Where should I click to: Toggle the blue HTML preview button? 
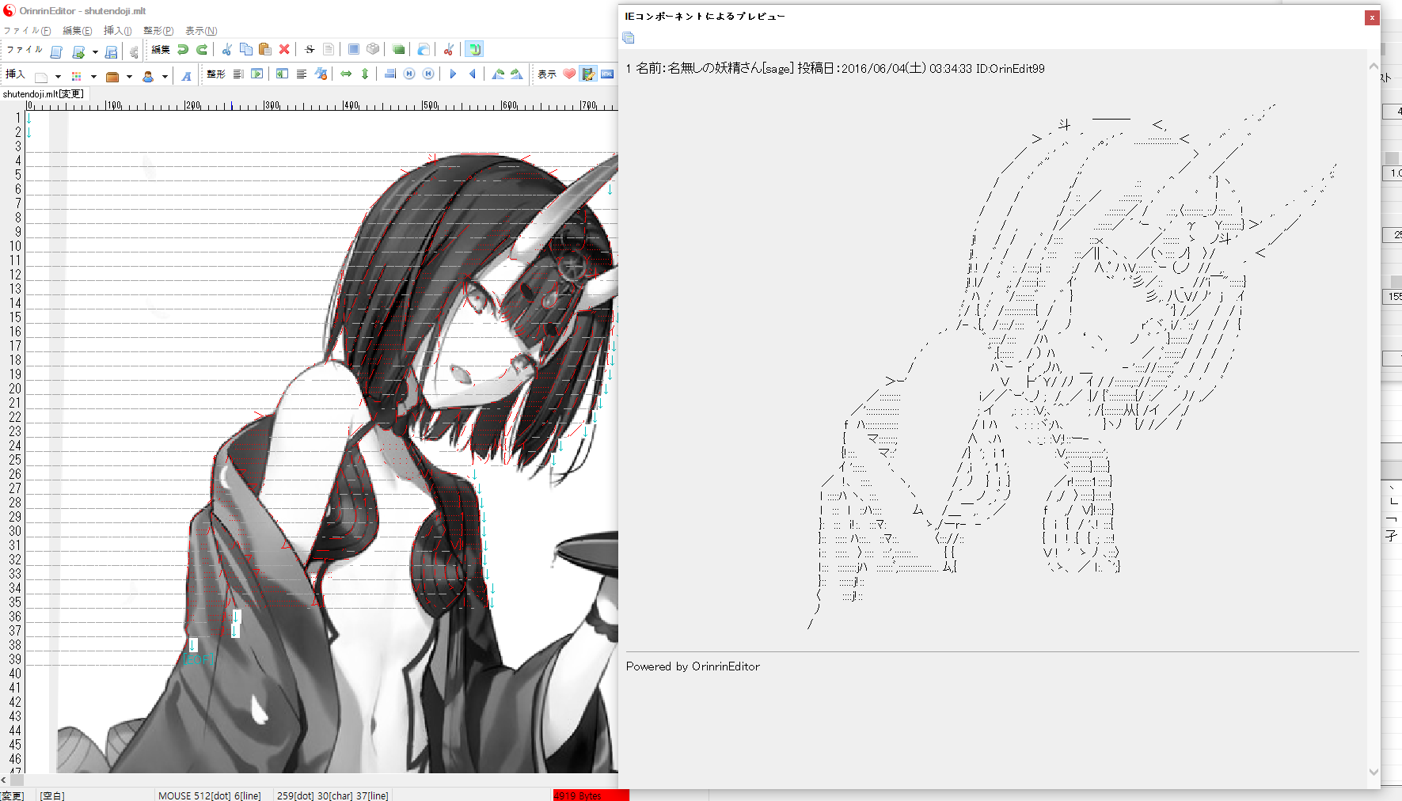click(x=607, y=74)
